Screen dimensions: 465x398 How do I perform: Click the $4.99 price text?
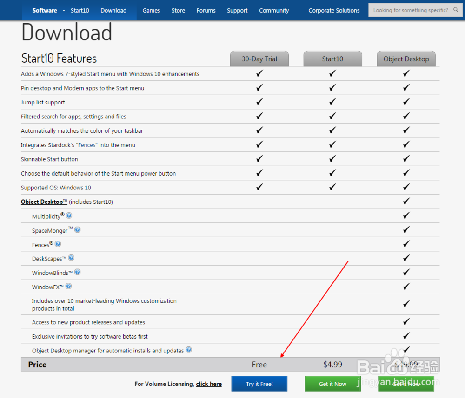tap(333, 365)
